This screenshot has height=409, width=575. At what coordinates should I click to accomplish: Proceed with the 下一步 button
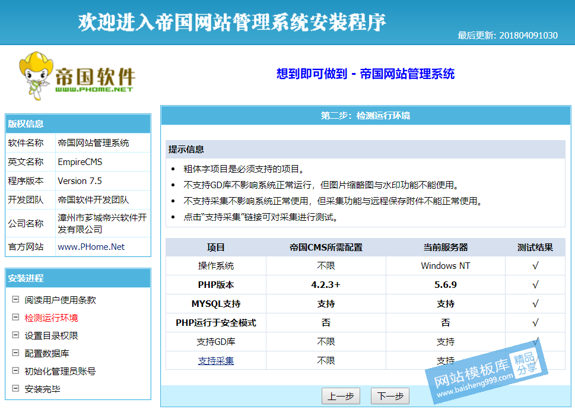[x=390, y=396]
